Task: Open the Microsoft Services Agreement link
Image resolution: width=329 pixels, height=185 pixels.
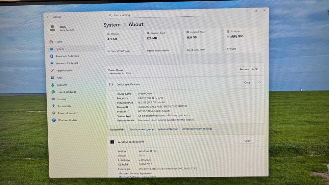Action: [135, 173]
